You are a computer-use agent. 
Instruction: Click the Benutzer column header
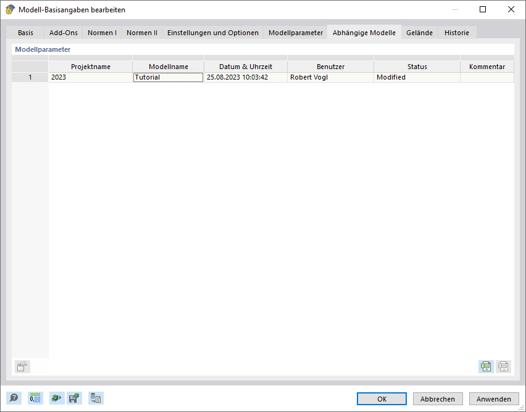tap(330, 67)
